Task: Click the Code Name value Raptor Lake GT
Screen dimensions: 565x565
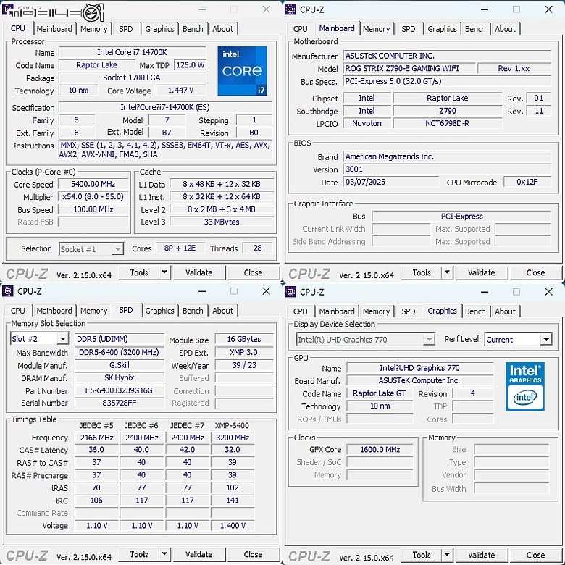Action: (x=379, y=393)
